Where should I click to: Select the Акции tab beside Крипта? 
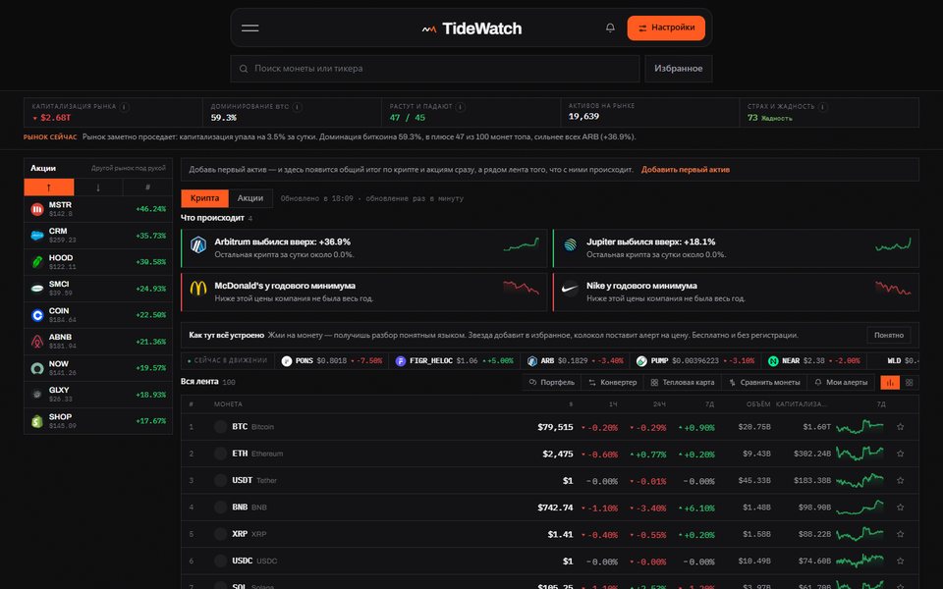click(x=250, y=198)
